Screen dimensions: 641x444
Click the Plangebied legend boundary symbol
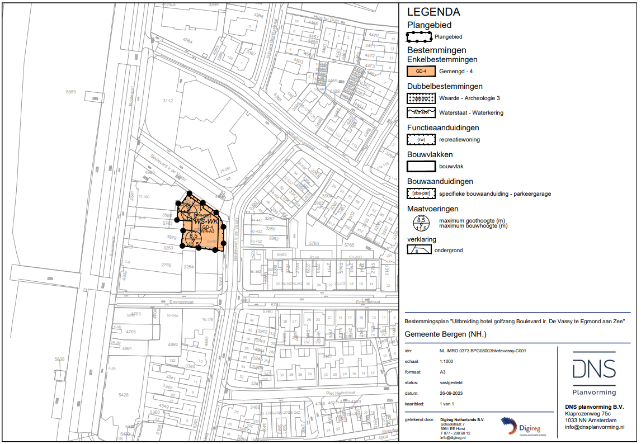coord(419,37)
